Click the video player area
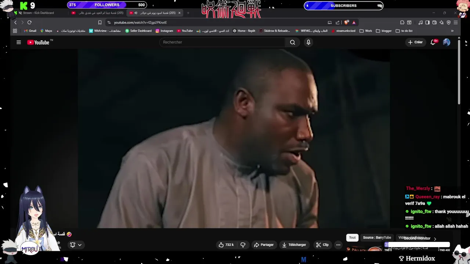The image size is (470, 264). pyautogui.click(x=234, y=139)
